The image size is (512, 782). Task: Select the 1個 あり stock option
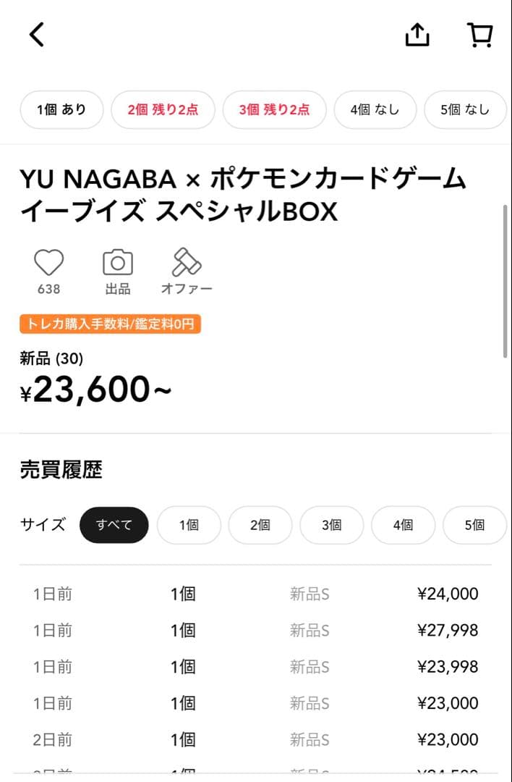tap(61, 109)
